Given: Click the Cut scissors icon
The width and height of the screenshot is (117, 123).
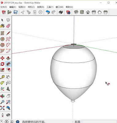Looking at the screenshot, I should (23, 12).
